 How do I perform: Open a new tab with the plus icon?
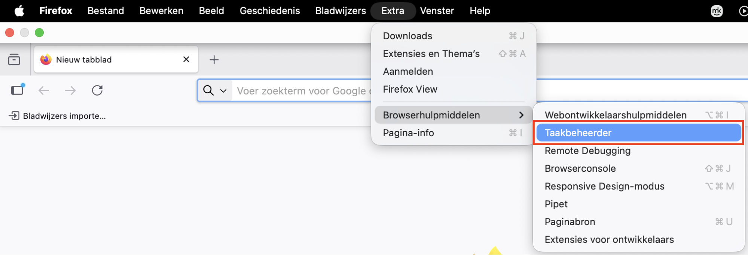tap(214, 59)
